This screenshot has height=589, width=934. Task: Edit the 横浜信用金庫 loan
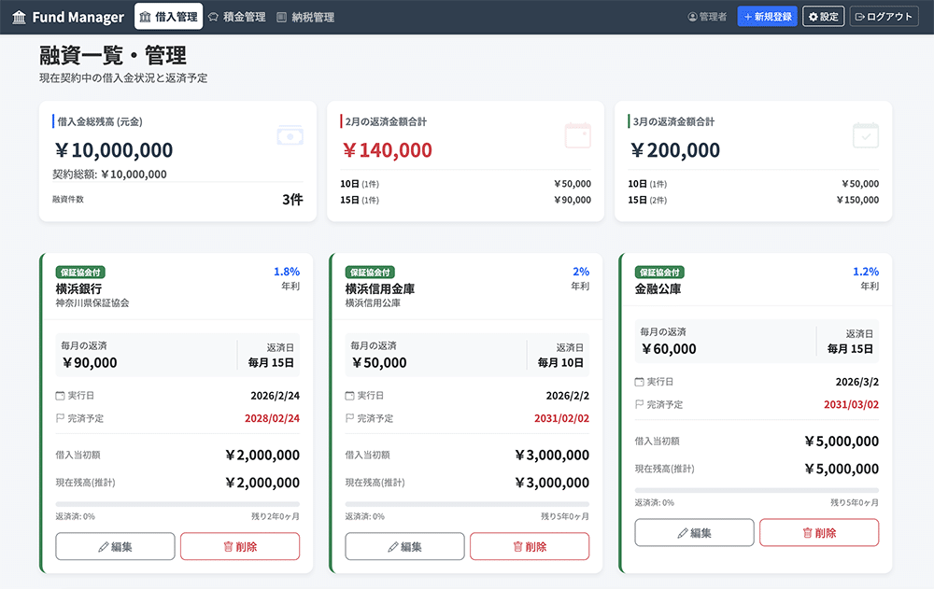click(404, 547)
